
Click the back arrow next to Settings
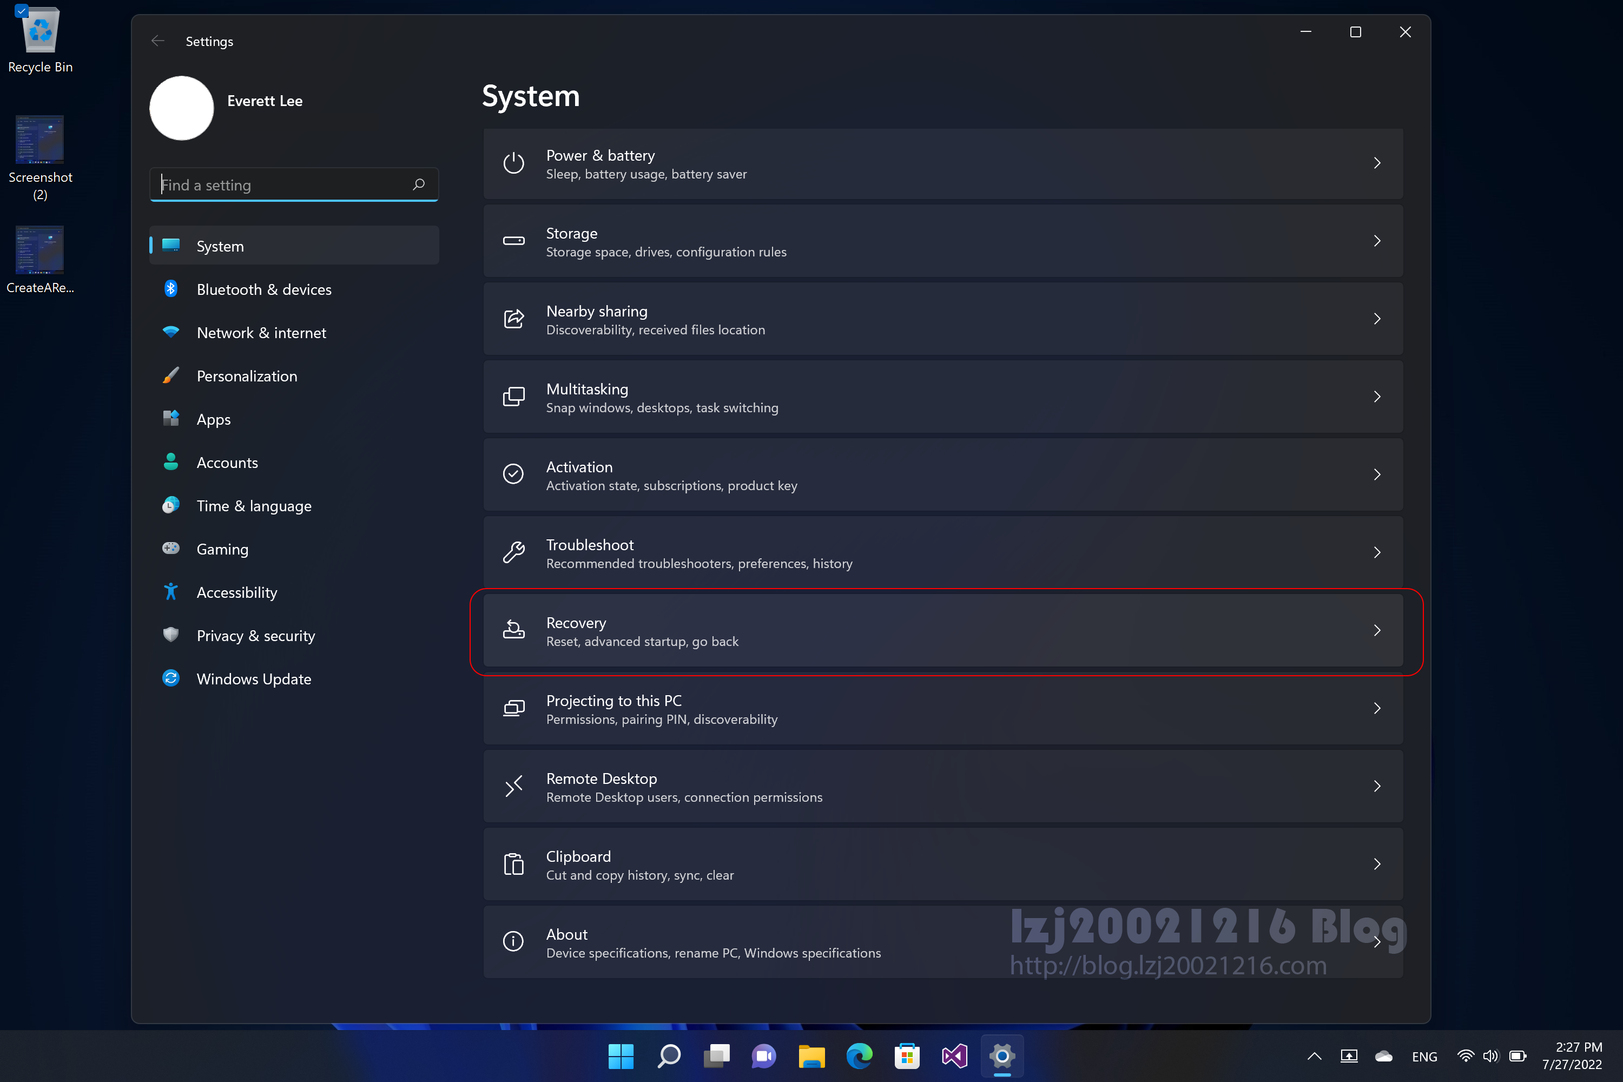158,42
